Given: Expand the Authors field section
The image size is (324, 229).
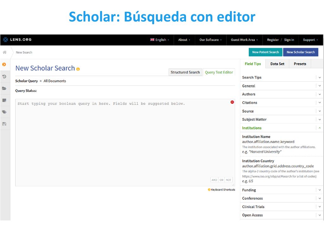Looking at the screenshot, I should click(281, 94).
